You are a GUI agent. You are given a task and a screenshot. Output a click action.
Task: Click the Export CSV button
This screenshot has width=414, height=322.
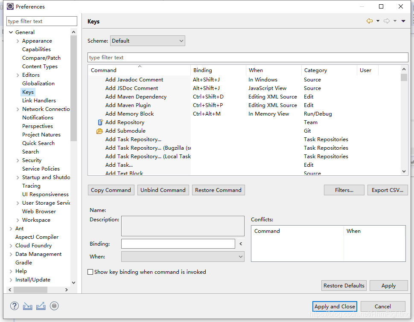click(388, 190)
